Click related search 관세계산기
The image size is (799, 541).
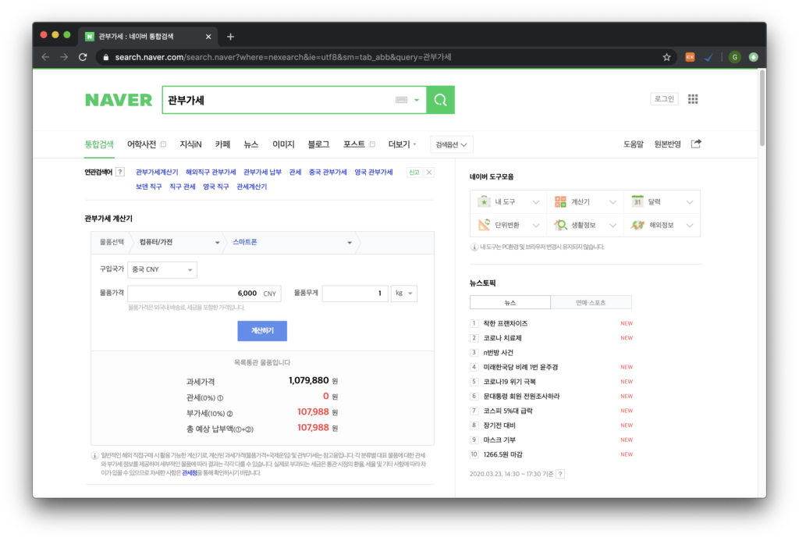point(252,187)
